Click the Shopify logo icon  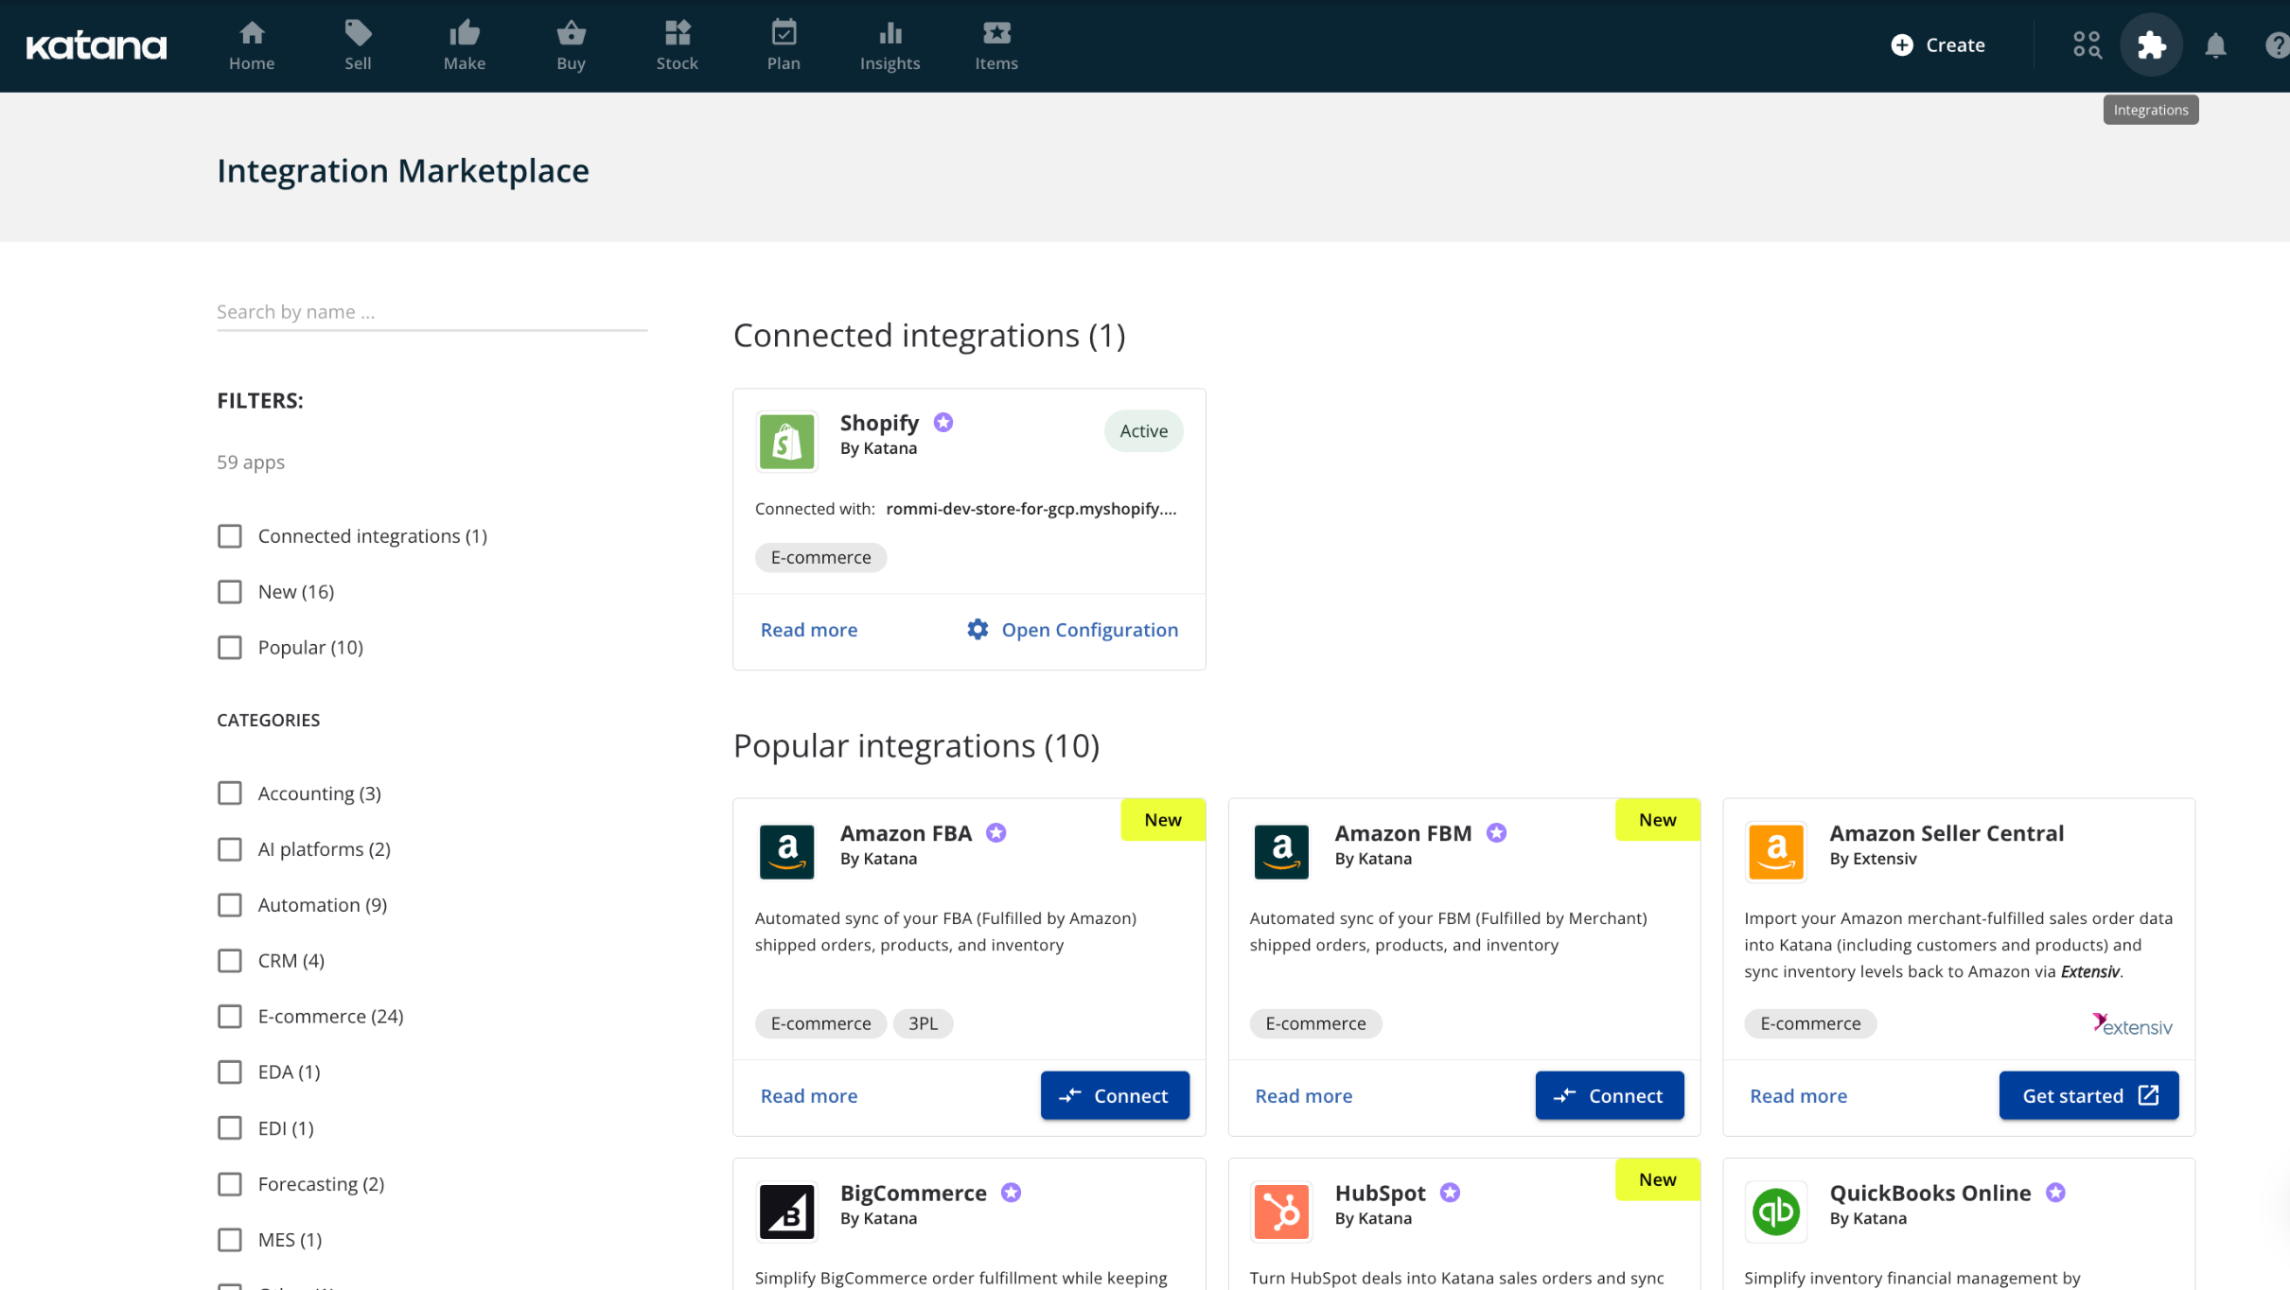pos(786,442)
